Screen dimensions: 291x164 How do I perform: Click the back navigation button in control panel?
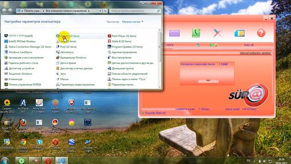click(x=4, y=10)
